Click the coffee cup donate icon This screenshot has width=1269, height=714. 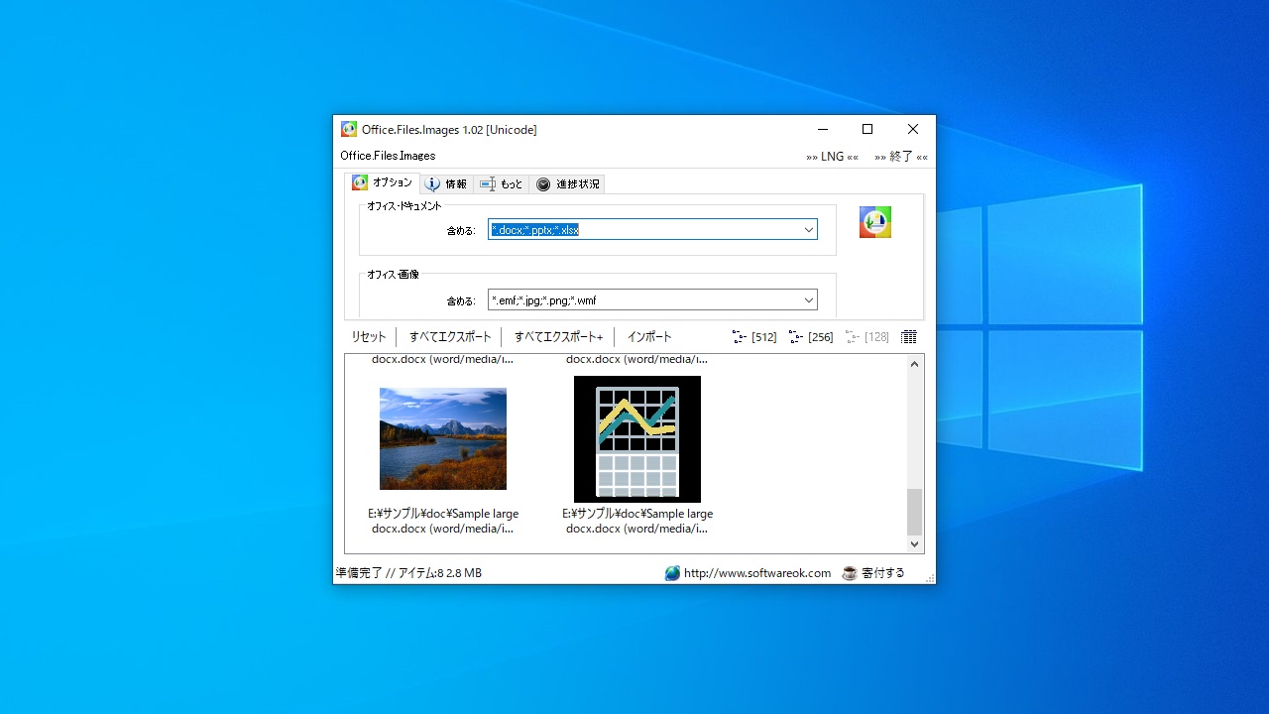coord(850,573)
